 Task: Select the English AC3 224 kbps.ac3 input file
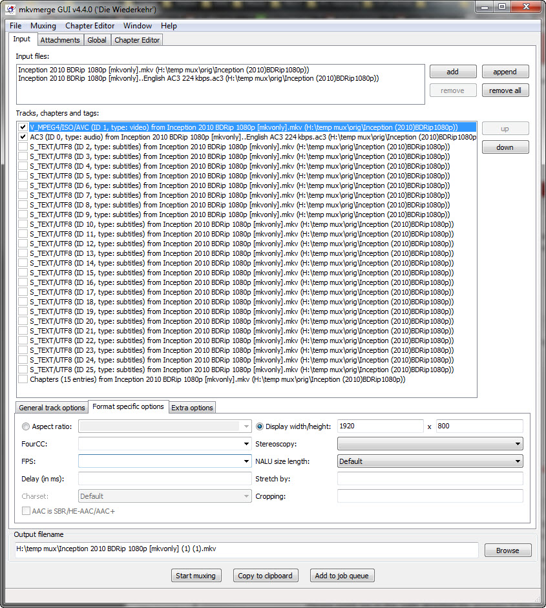(x=198, y=78)
